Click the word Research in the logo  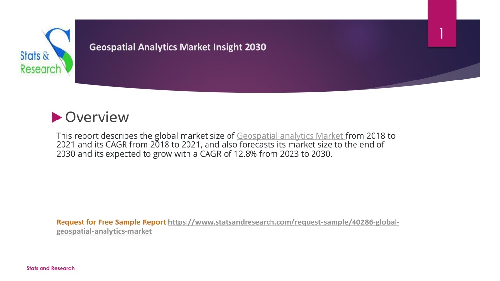pyautogui.click(x=40, y=69)
